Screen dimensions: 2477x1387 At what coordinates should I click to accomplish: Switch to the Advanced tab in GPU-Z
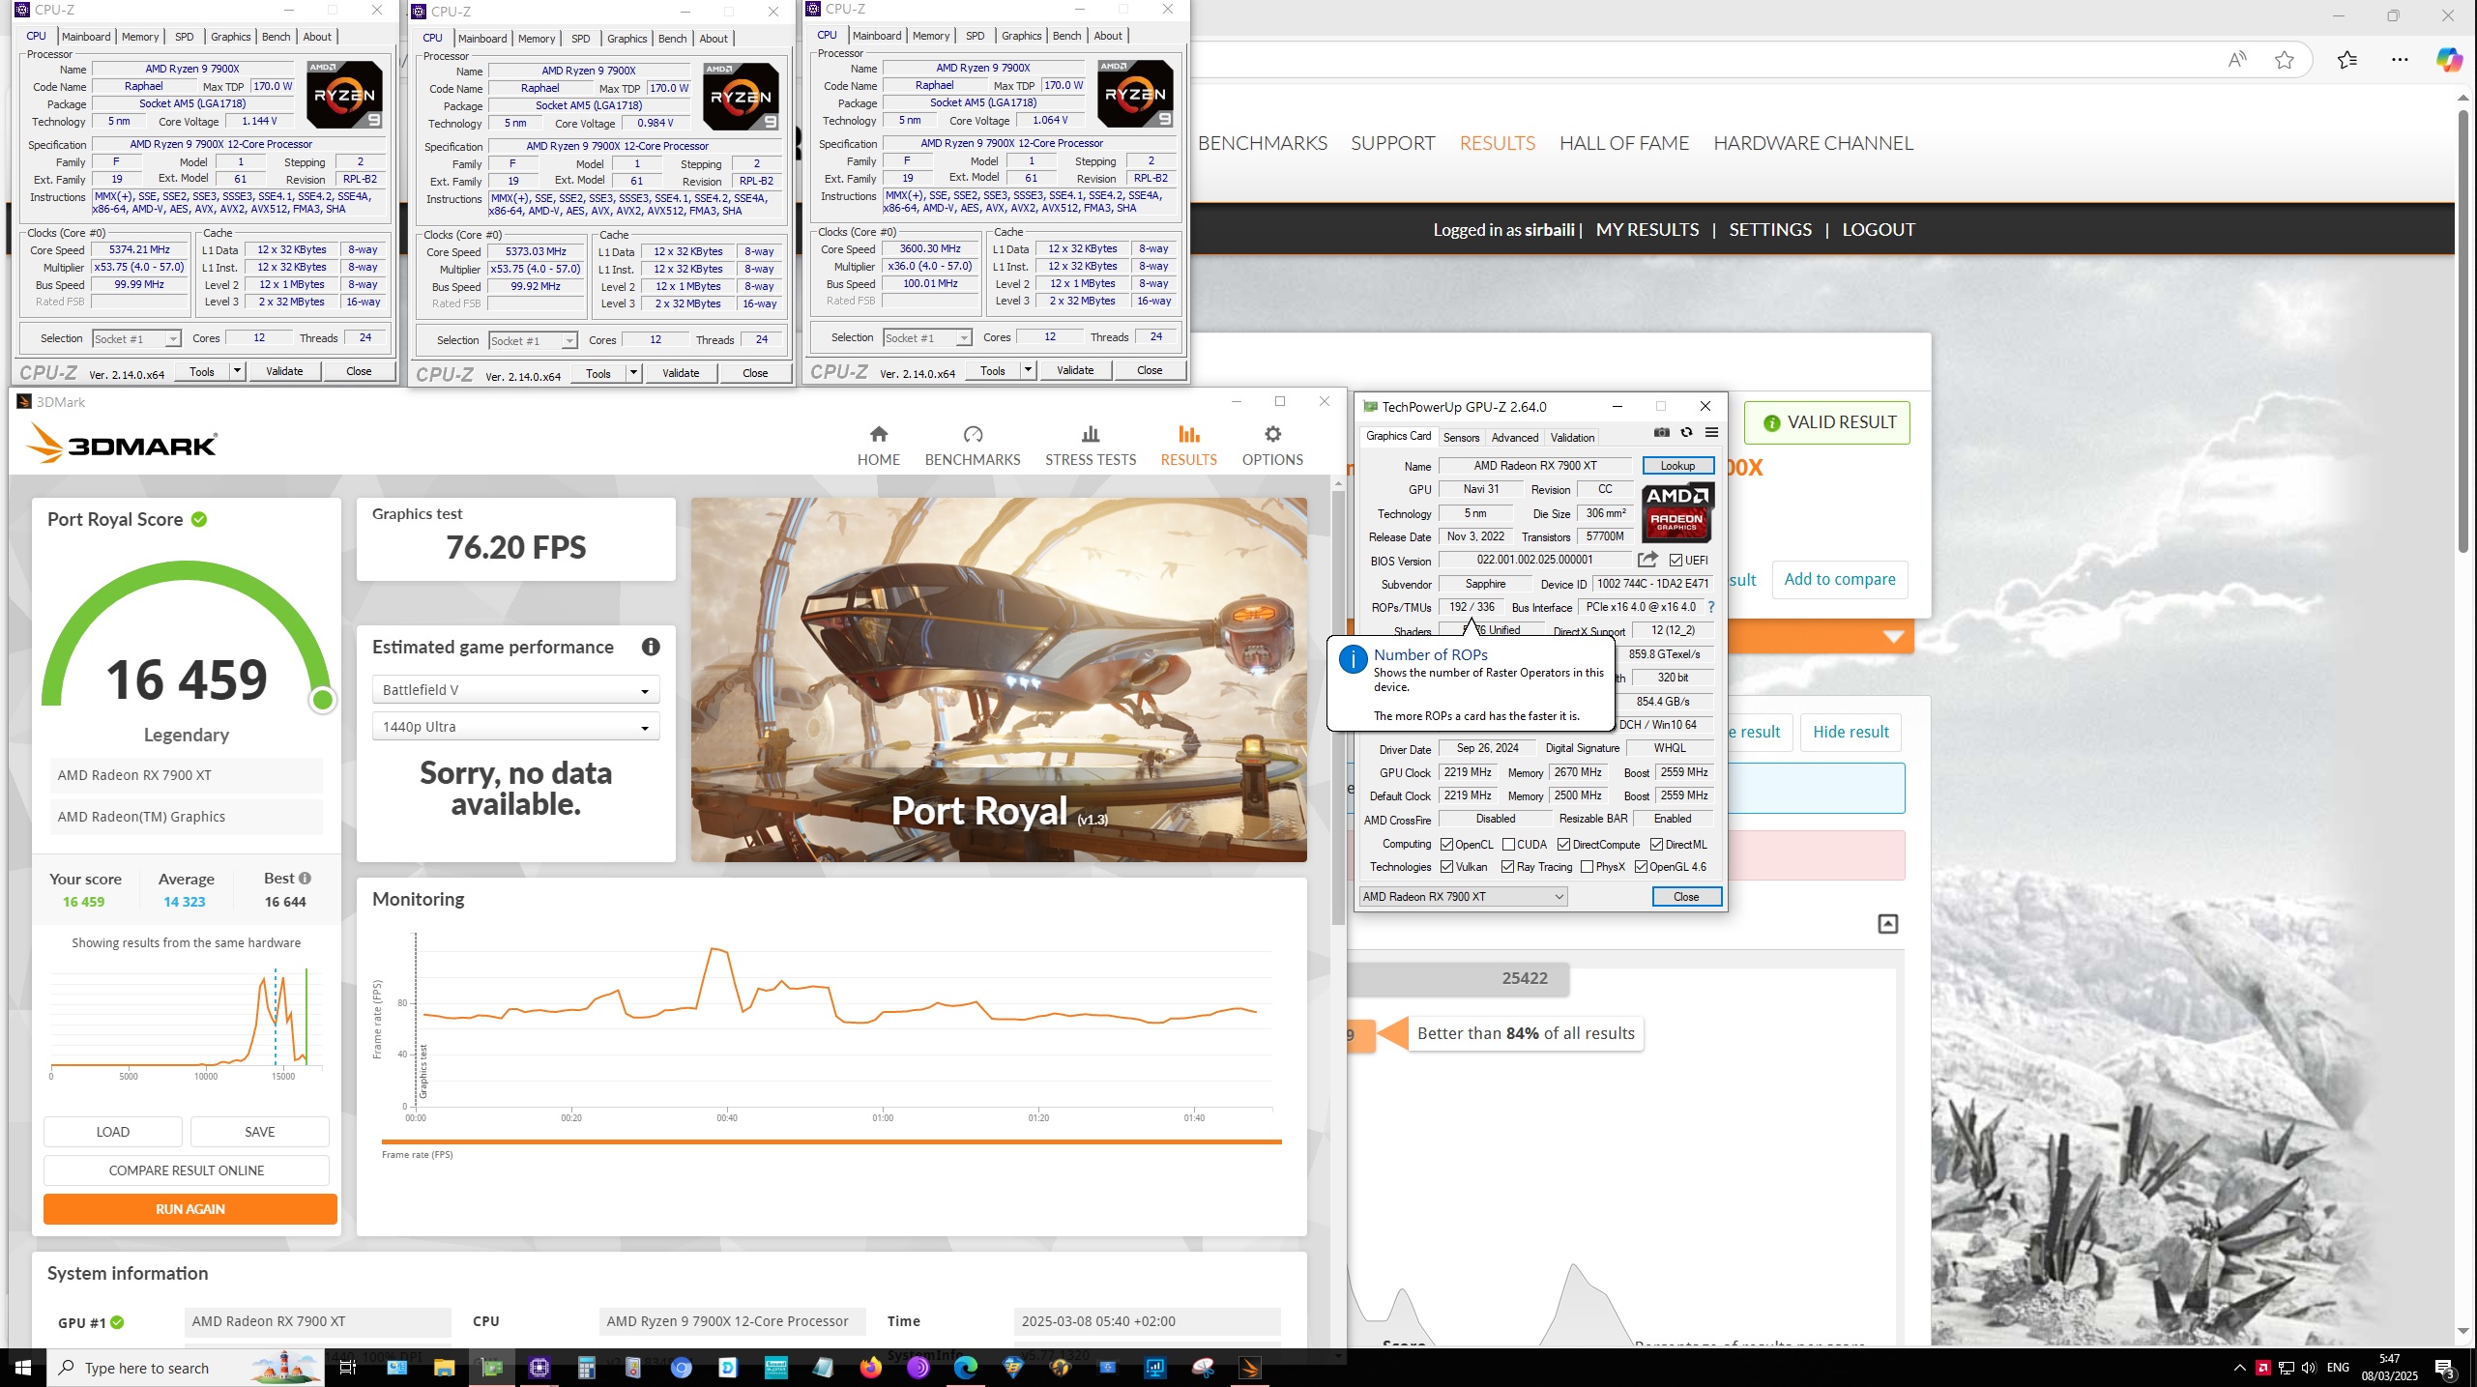(x=1514, y=438)
